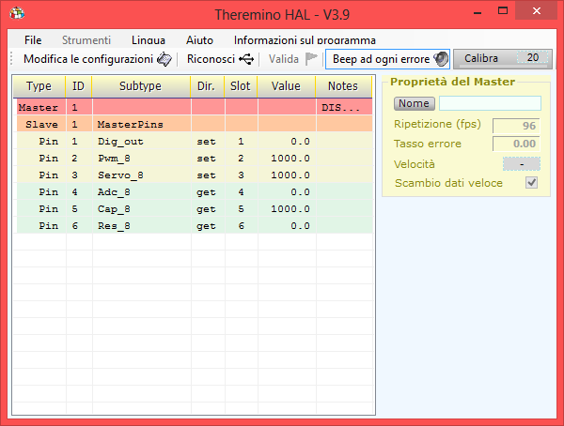Click the Velocità value field
Image resolution: width=564 pixels, height=426 pixels.
[x=521, y=164]
